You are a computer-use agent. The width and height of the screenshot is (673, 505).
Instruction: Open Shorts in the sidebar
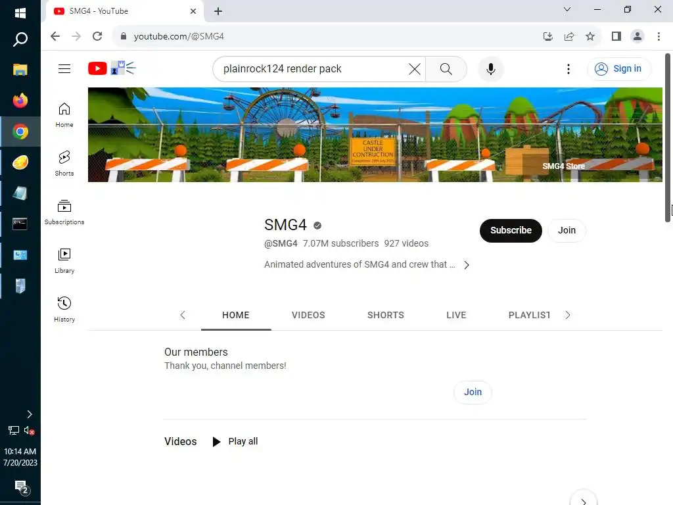[64, 164]
